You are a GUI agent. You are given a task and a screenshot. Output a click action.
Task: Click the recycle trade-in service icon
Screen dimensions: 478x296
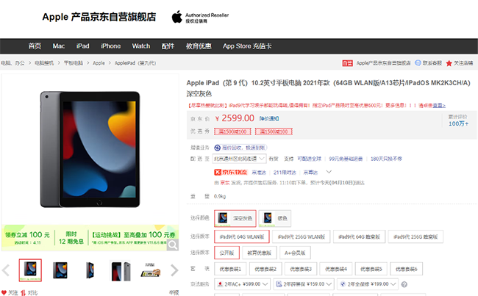[218, 148]
